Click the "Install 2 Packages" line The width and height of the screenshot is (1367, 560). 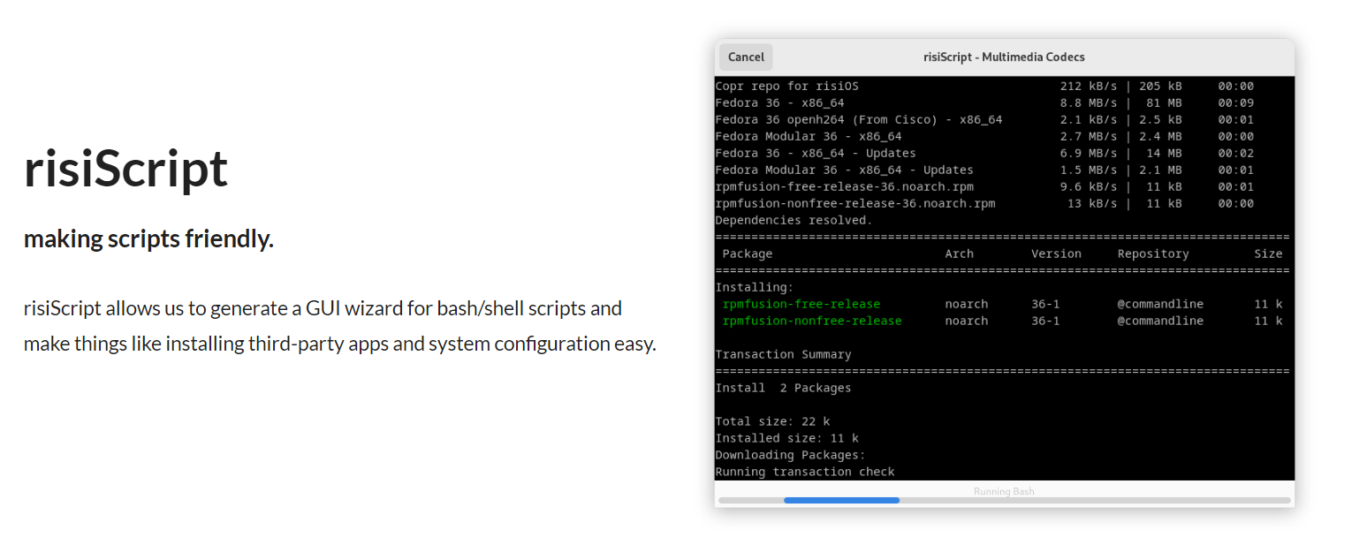click(783, 388)
